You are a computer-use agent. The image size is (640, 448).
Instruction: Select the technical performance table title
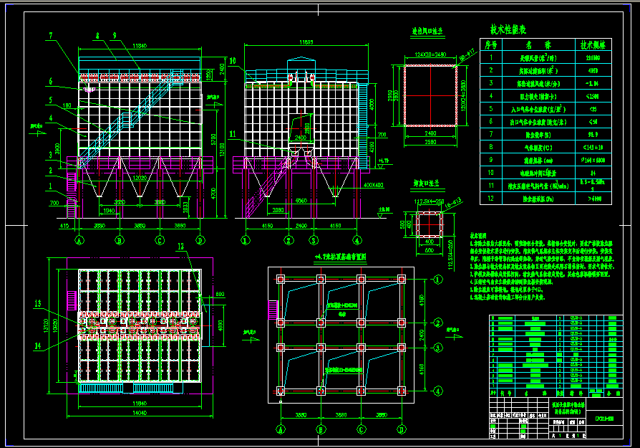[x=508, y=30]
